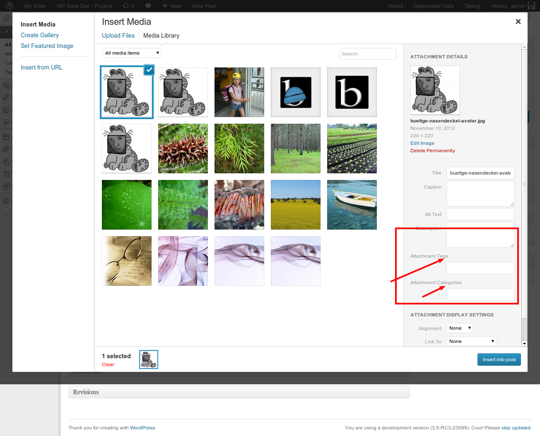Screen dimensions: 540x436
Task: Open the All media items filter dropdown
Action: [x=132, y=53]
